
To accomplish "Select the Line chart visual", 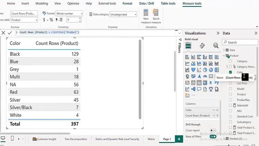I will [x=187, y=63].
